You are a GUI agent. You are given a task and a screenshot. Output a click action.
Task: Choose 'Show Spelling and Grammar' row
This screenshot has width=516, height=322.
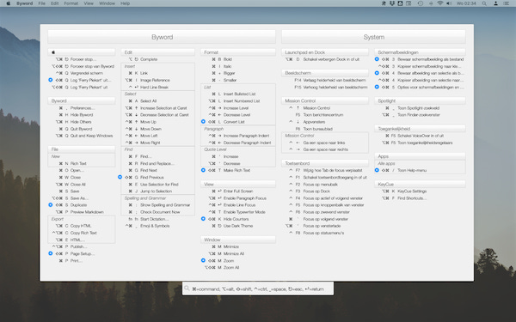click(x=158, y=204)
